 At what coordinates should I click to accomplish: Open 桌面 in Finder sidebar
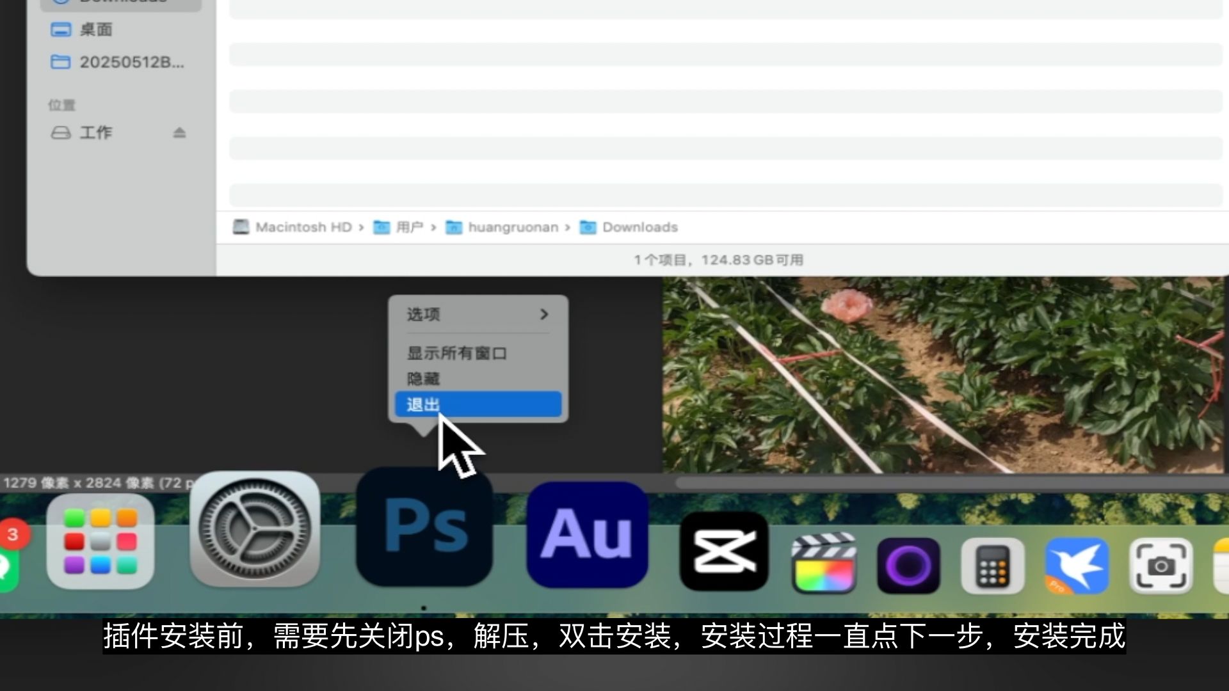96,29
